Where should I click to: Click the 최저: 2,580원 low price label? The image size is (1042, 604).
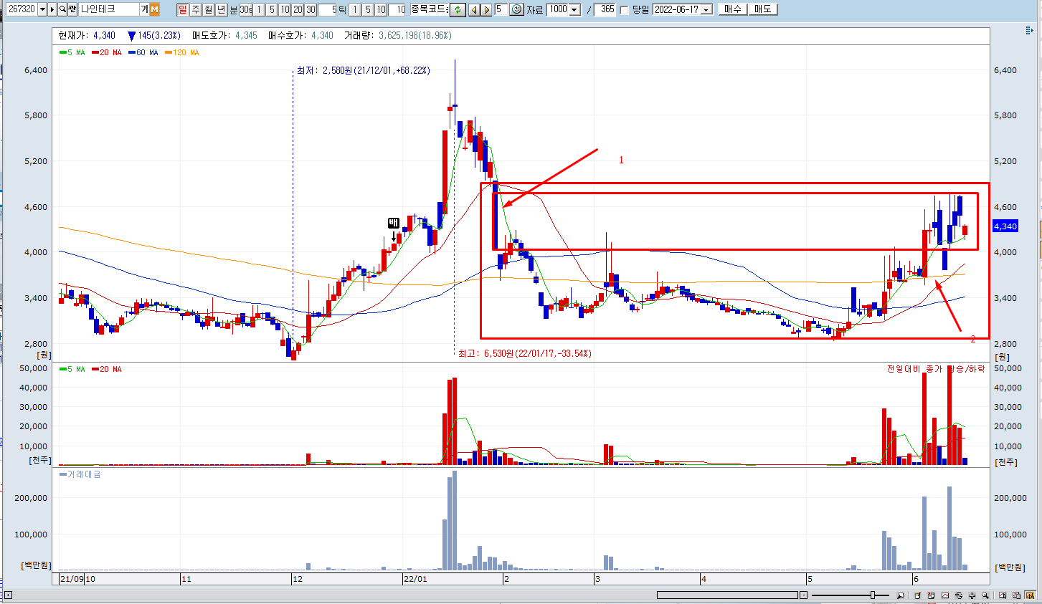pos(363,70)
